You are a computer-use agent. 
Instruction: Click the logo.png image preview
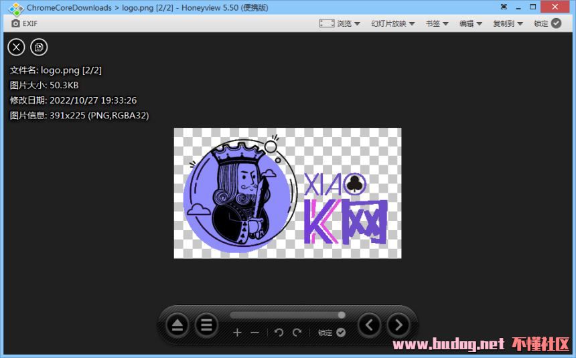pos(287,193)
